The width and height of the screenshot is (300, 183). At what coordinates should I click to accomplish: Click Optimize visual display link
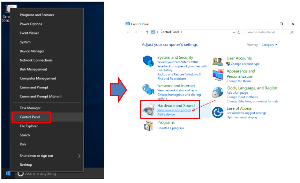click(x=242, y=117)
